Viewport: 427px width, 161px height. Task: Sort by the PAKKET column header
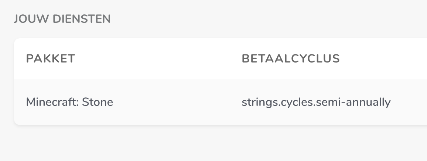51,59
